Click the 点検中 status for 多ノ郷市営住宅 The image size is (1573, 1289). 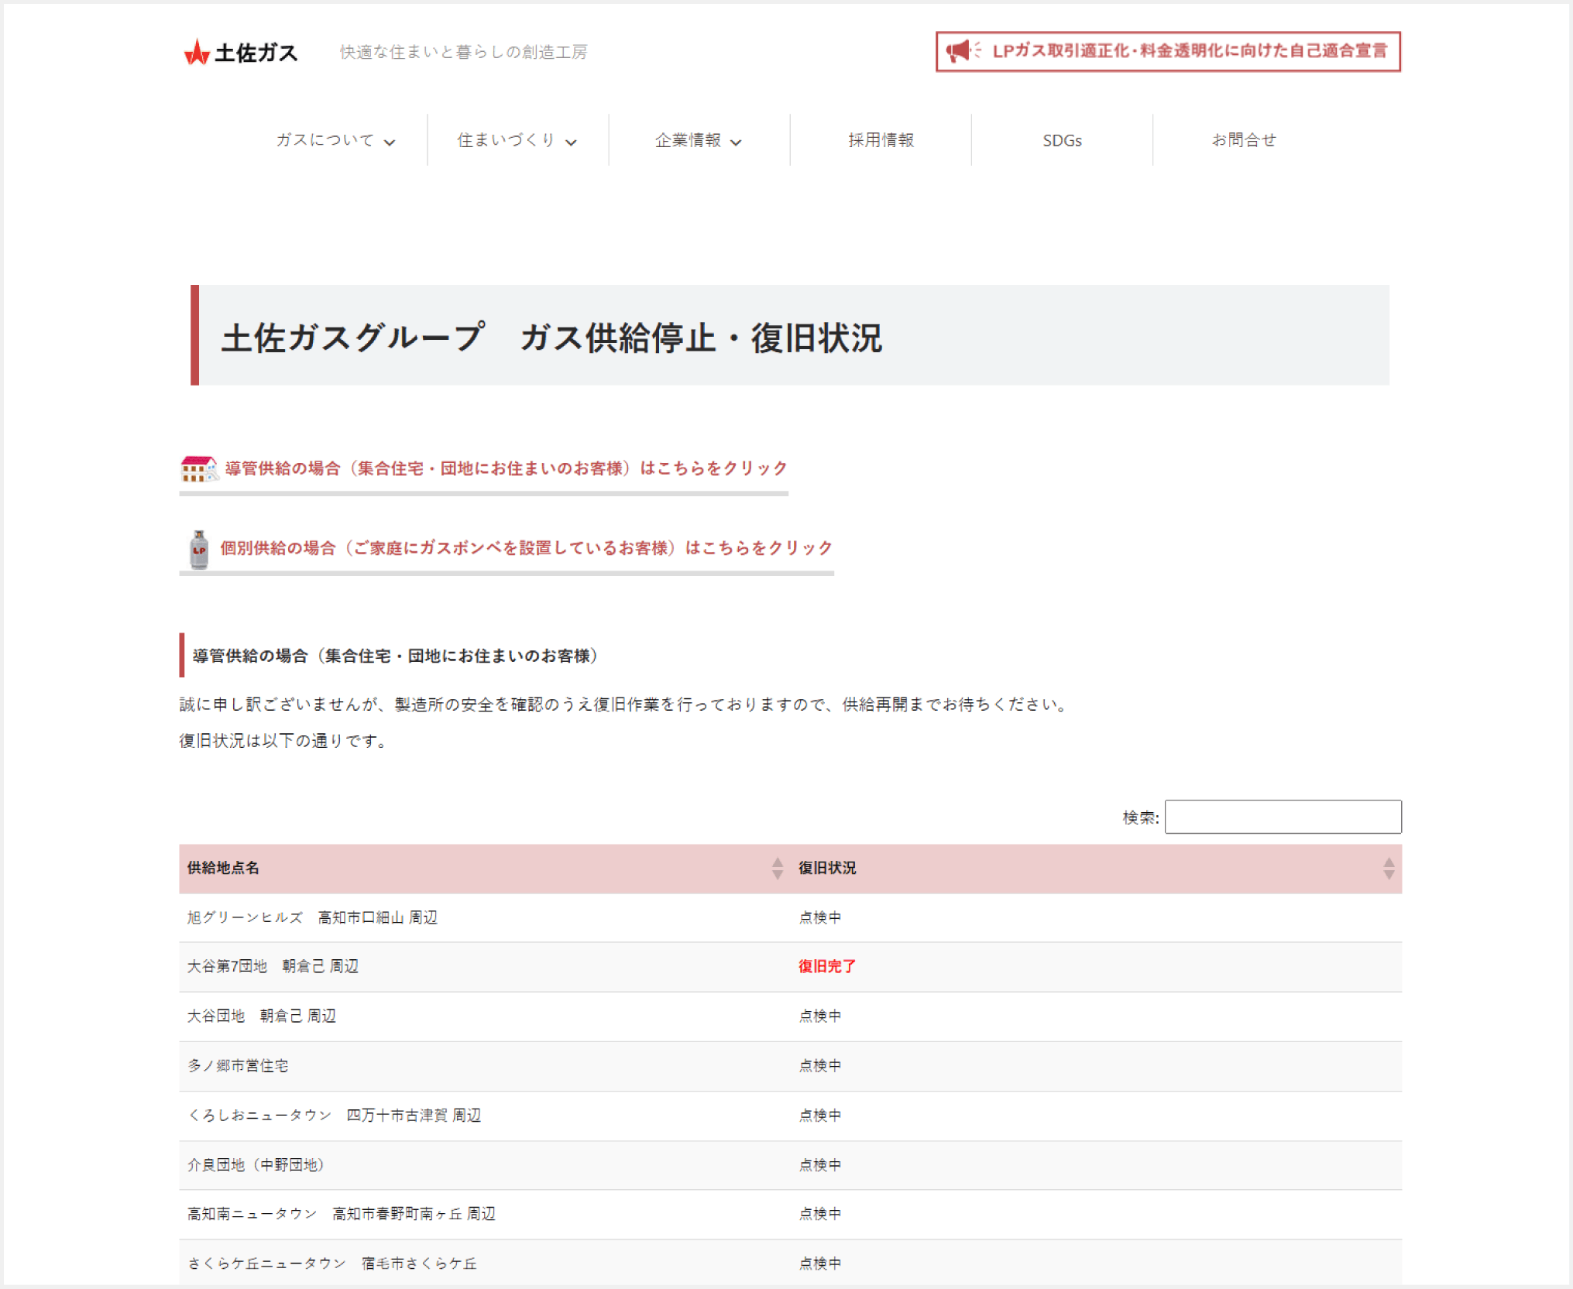(819, 1066)
